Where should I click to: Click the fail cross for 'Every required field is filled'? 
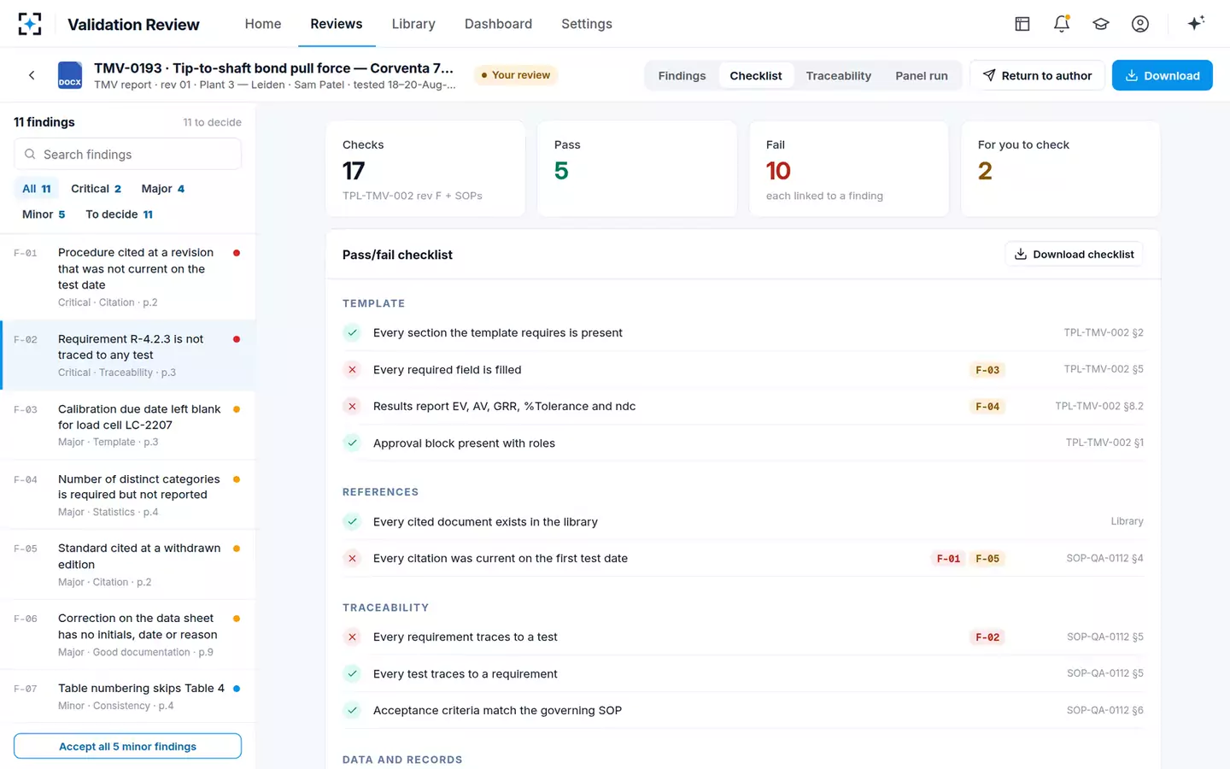[352, 370]
